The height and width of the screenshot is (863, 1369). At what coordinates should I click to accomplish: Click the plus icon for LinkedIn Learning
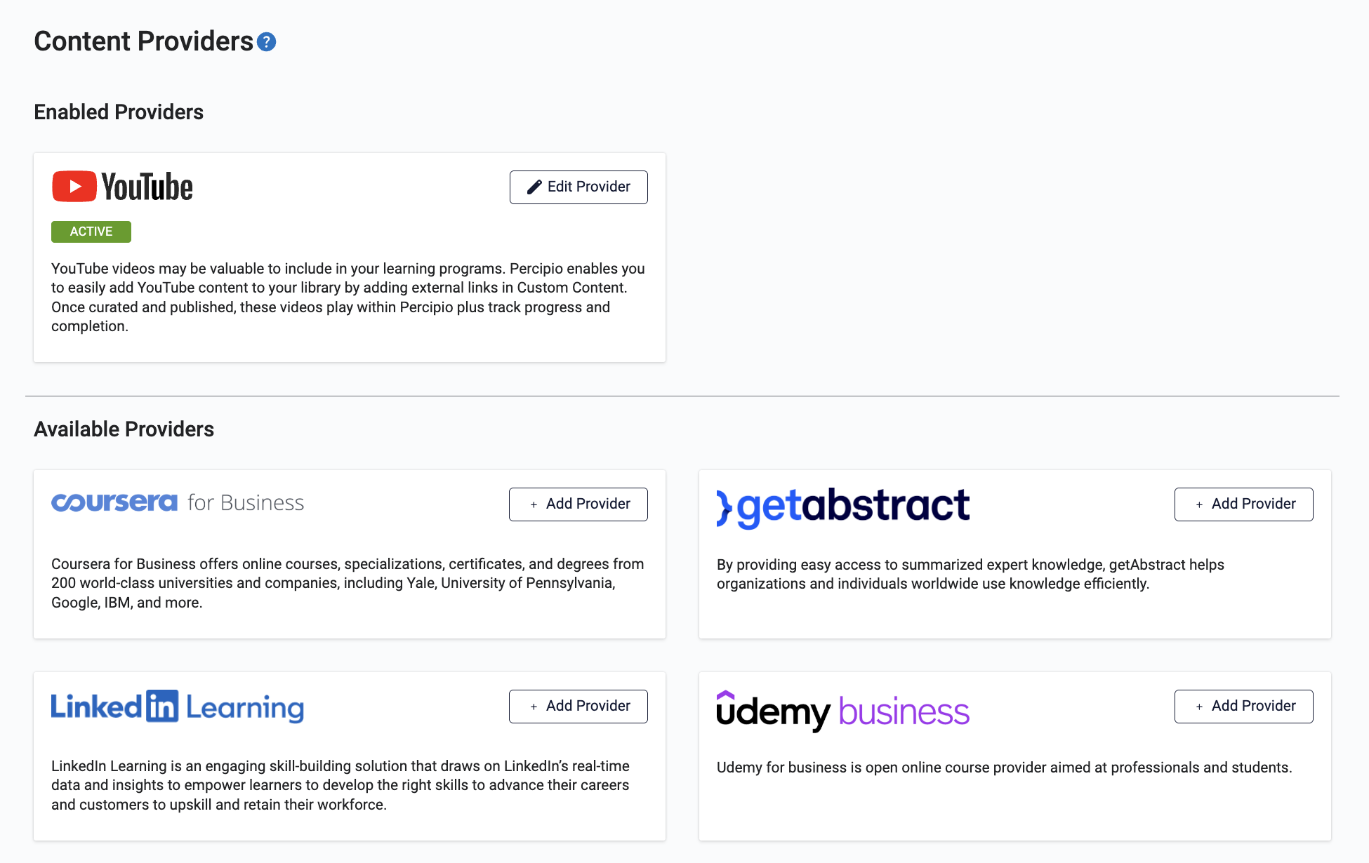point(534,707)
